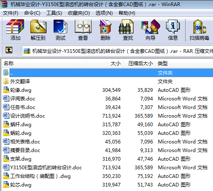Click the Delete (删除) toolbar icon
Screen dimensions: 213x191
[105, 27]
